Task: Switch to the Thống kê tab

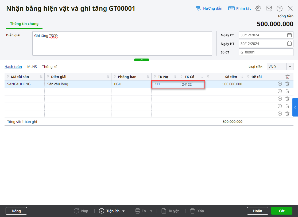Action: [50, 67]
